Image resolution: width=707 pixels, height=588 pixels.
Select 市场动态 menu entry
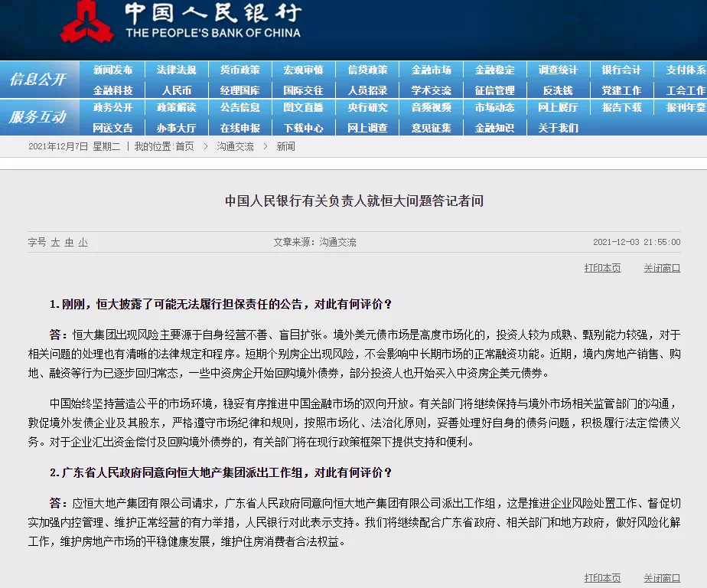[494, 107]
